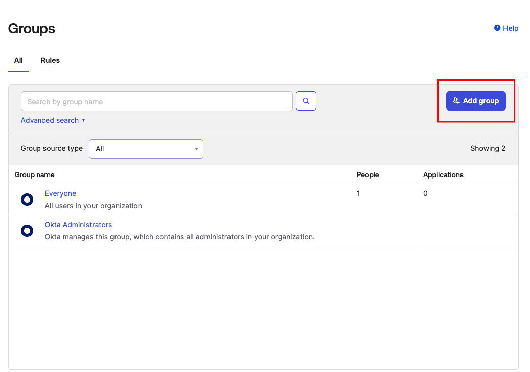Screen dimensions: 530x372
Task: Click the People column header
Action: pos(368,174)
